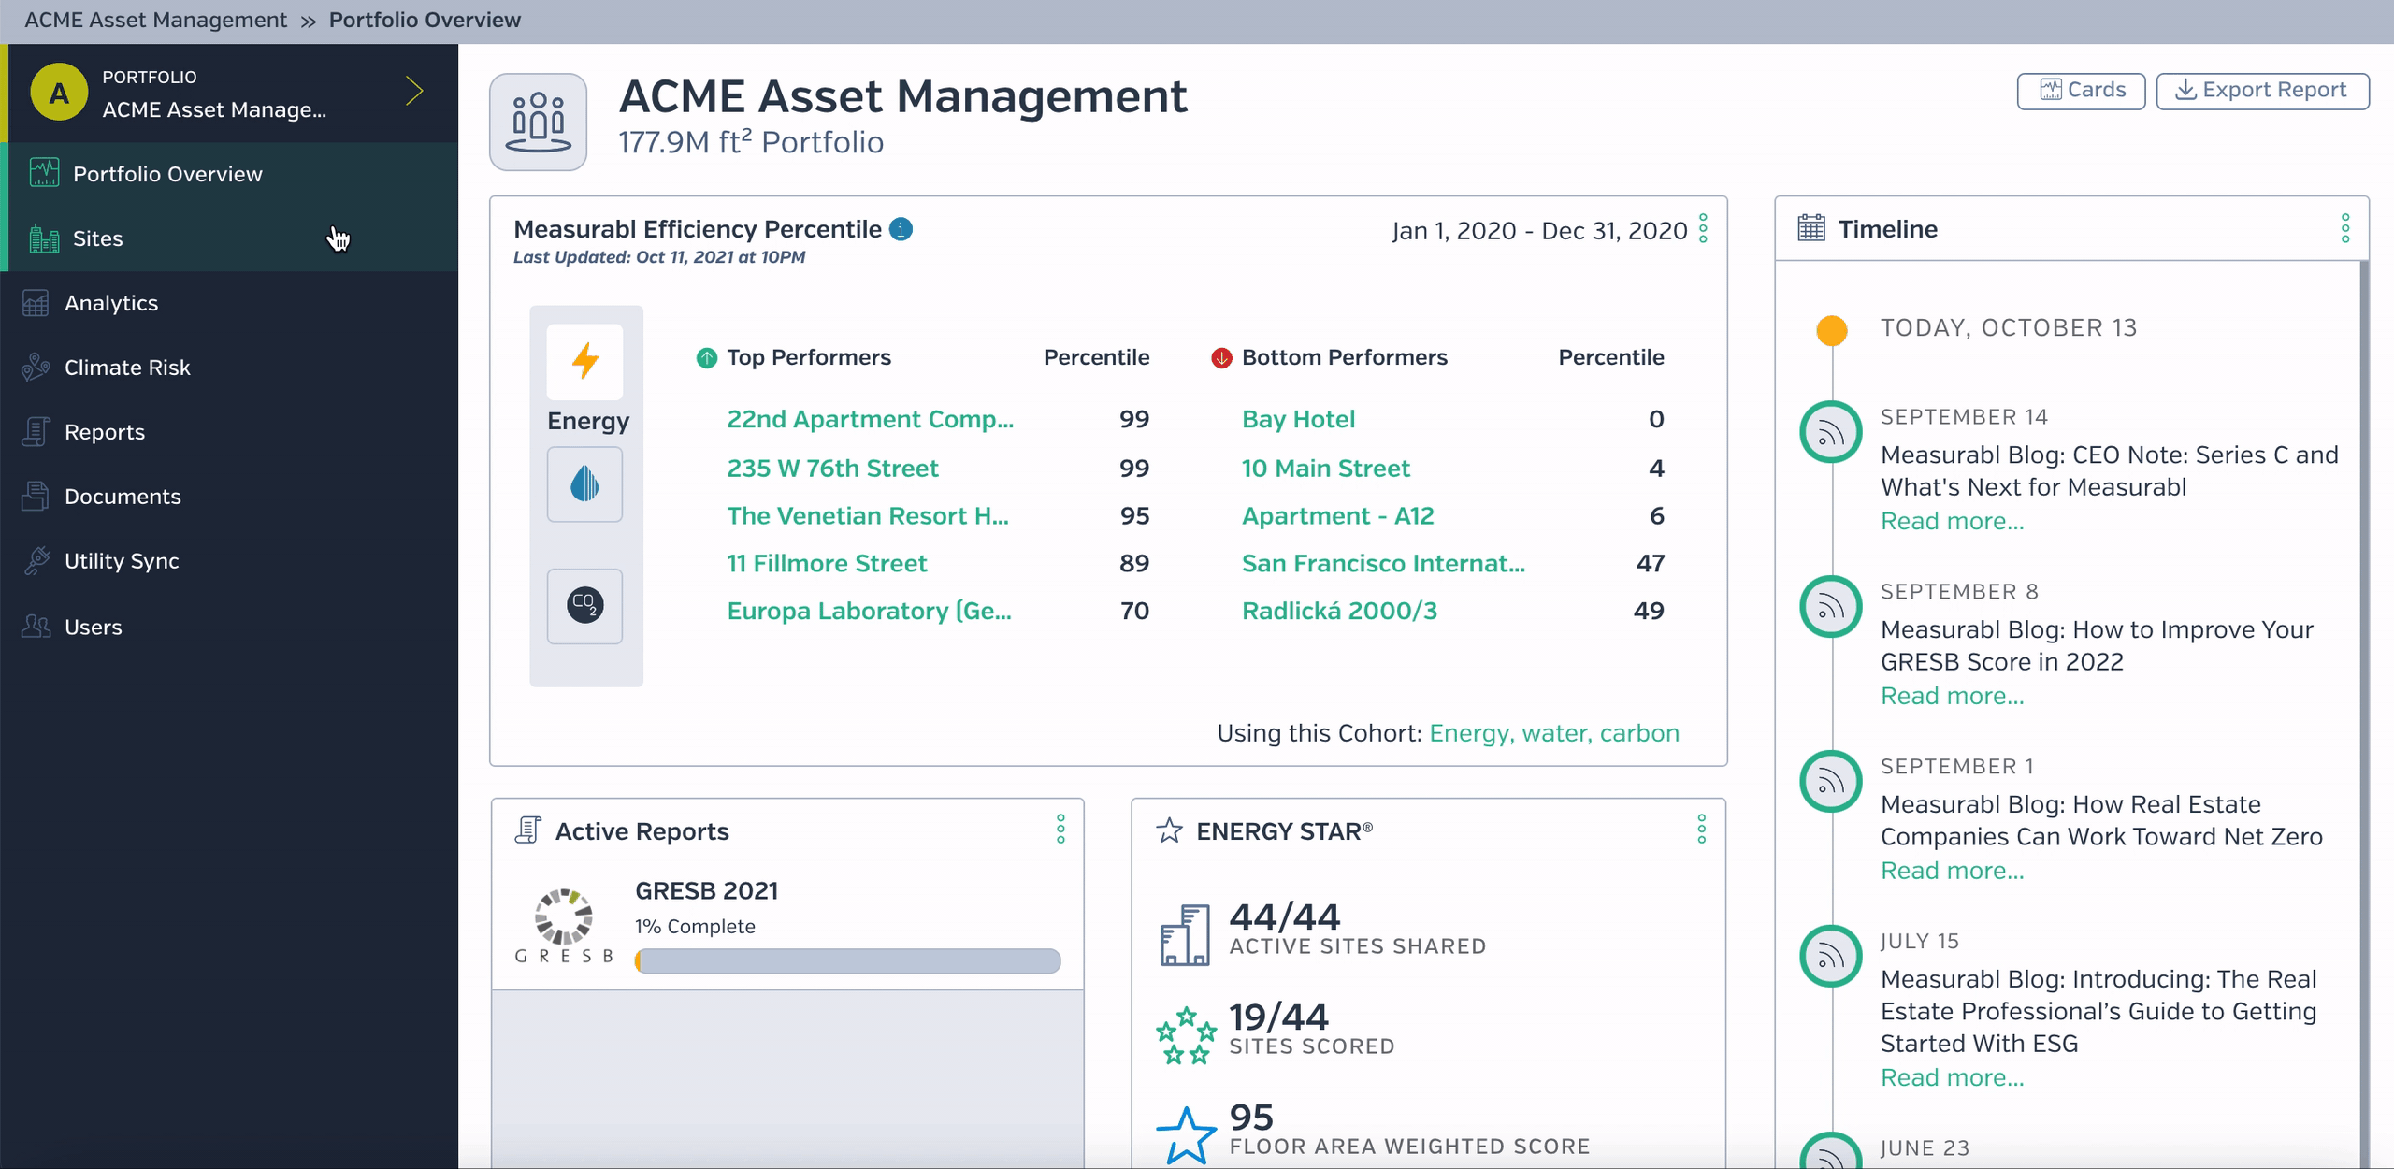Viewport: 2394px width, 1169px height.
Task: Switch to the Water droplet metric icon
Action: [x=585, y=484]
